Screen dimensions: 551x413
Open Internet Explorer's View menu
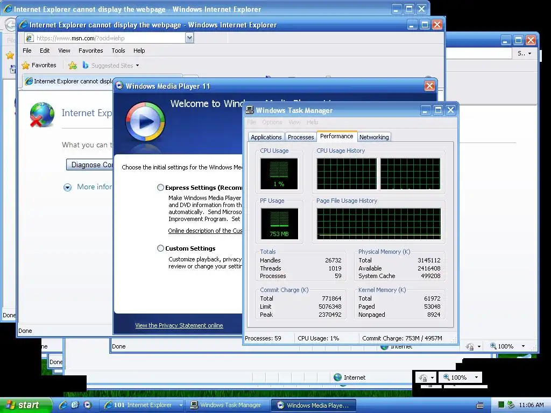(x=64, y=51)
